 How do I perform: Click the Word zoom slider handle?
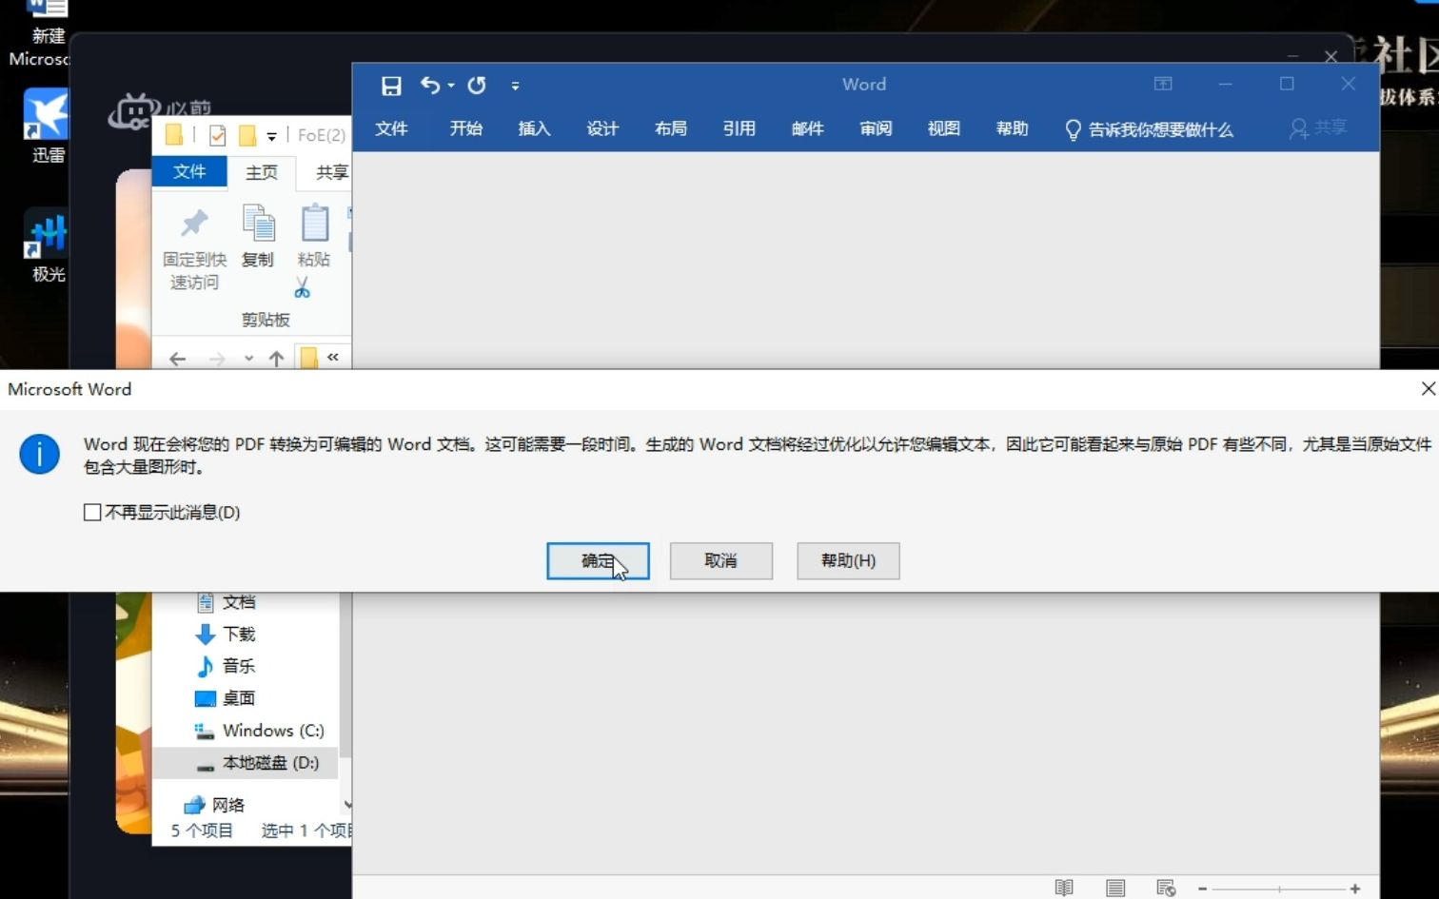coord(1280,889)
